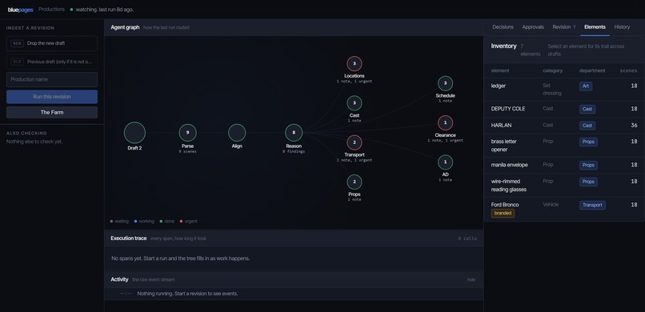Select the Schedule node circle

click(x=445, y=83)
